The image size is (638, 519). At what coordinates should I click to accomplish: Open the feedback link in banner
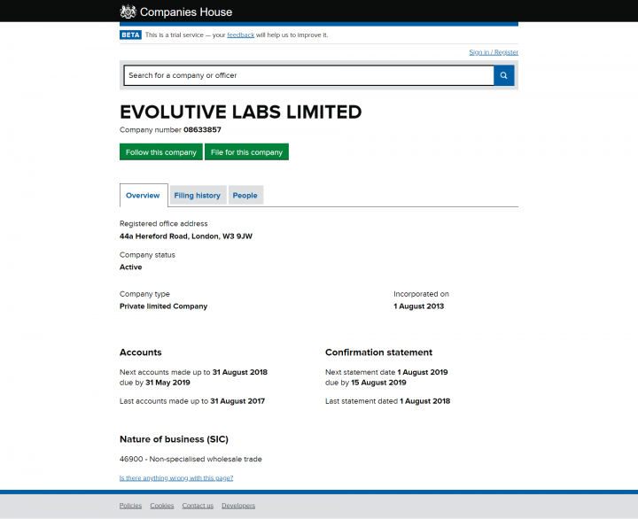[240, 35]
